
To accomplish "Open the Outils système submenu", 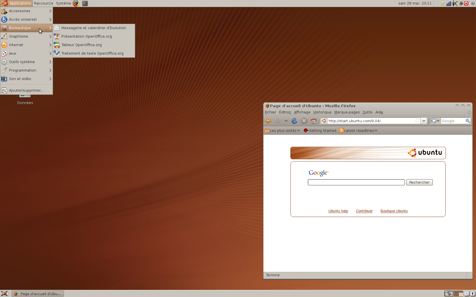I will 26,62.
